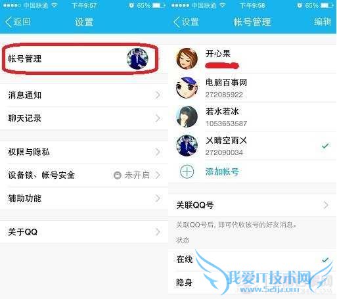Tap 编辑 button in header
The width and height of the screenshot is (337, 299).
click(x=323, y=22)
